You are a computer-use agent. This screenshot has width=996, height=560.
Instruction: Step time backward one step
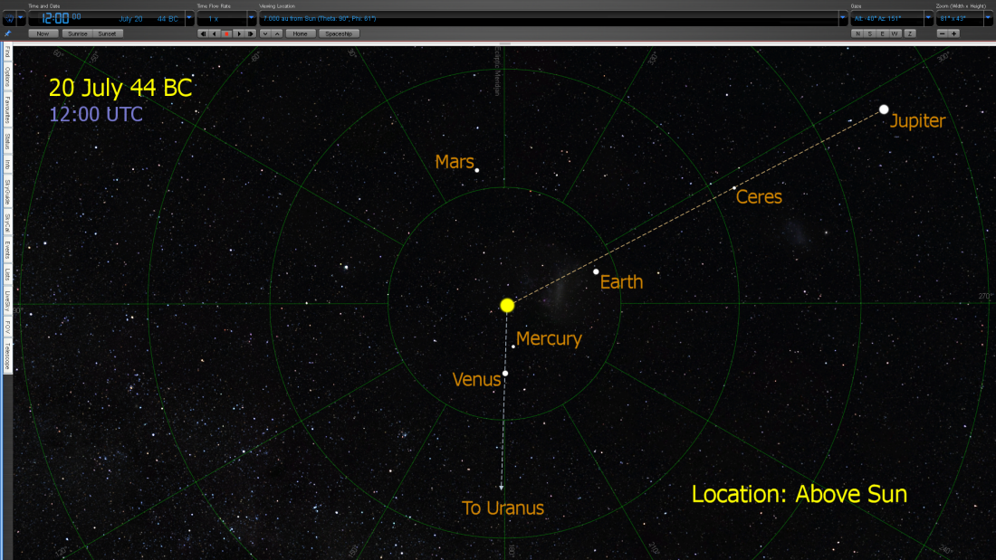click(x=203, y=33)
